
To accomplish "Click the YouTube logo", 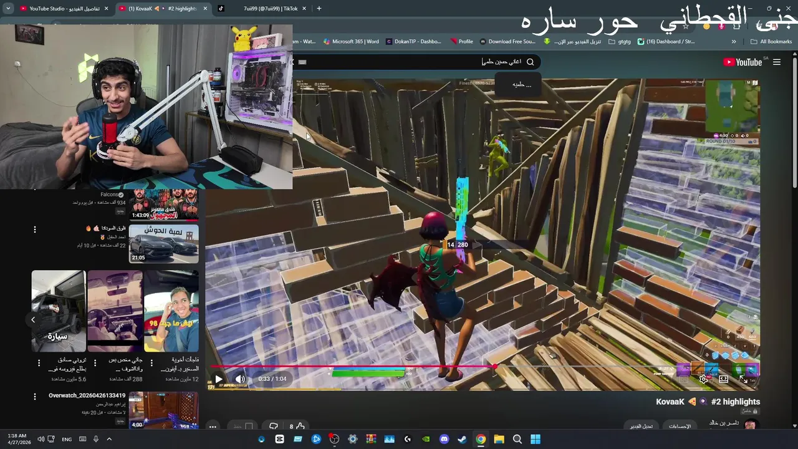I will 743,62.
